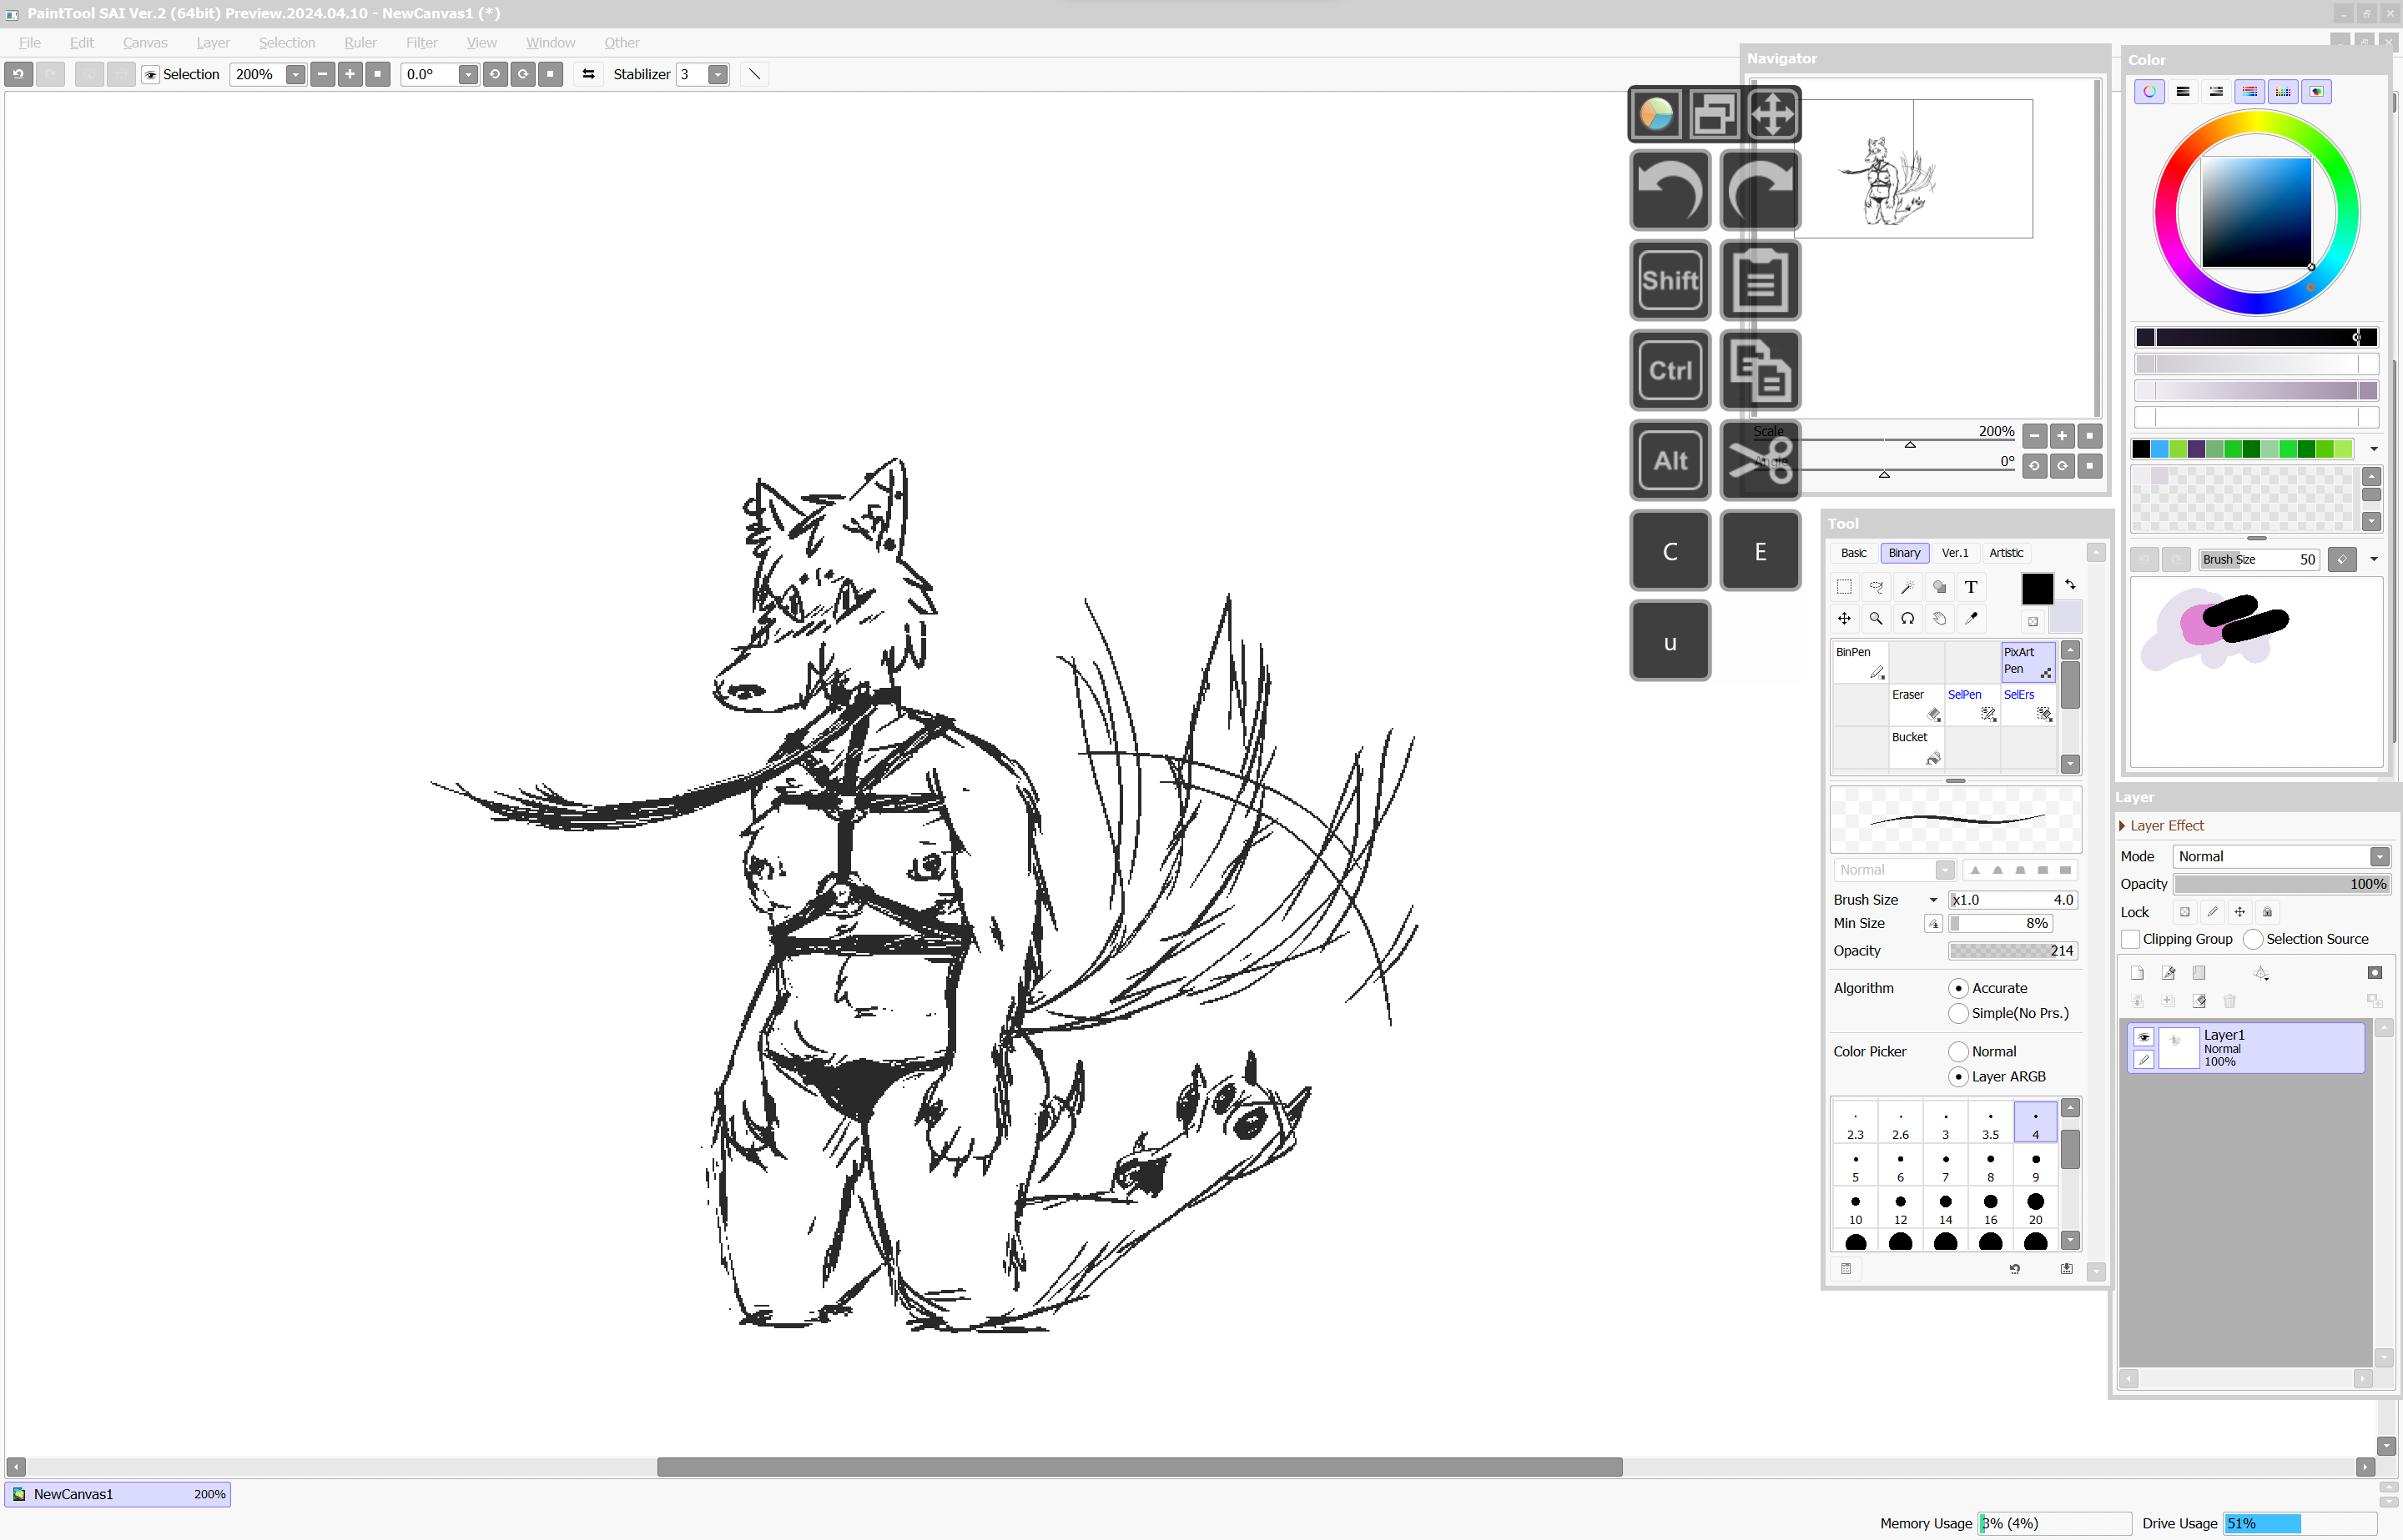Open the rotation angle dropdown

coord(467,75)
